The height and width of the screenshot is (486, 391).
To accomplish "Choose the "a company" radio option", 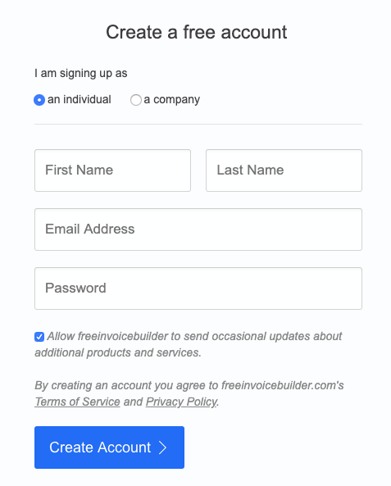I will [136, 100].
